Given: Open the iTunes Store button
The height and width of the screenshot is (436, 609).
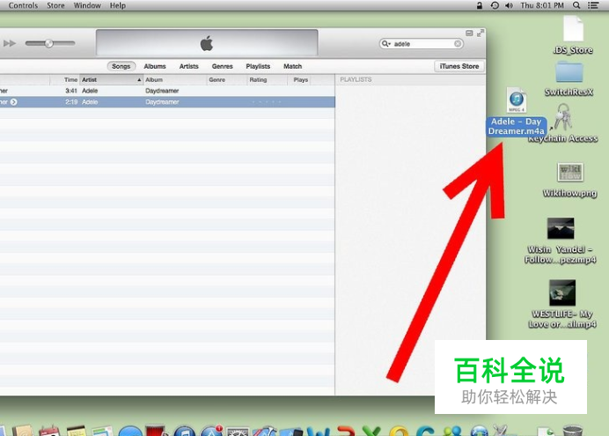Looking at the screenshot, I should coord(459,66).
